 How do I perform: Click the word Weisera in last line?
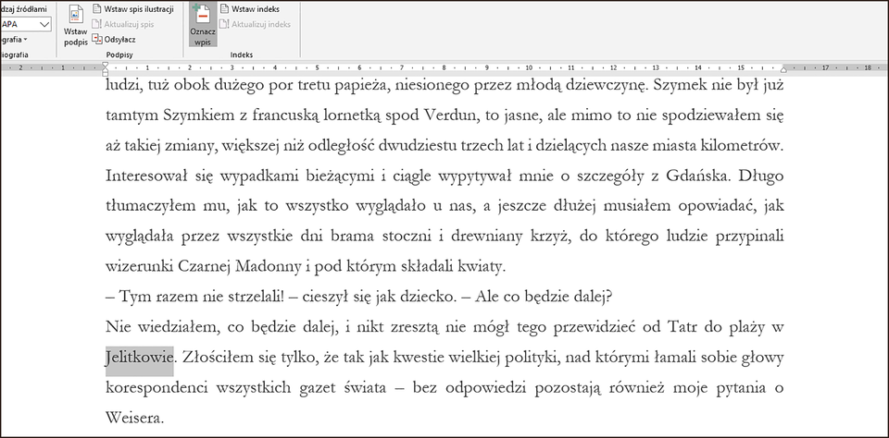pos(134,418)
